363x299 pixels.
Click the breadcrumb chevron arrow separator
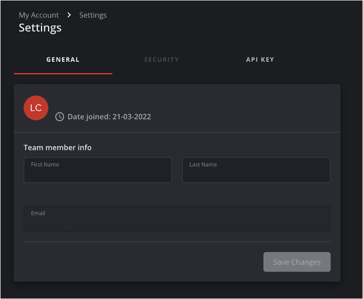click(x=69, y=15)
